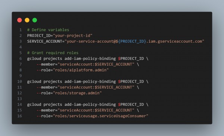The image size is (224, 136).
Task: Click the SERVICE_ACCOUNT variable name on line 3
Action: point(44,41)
